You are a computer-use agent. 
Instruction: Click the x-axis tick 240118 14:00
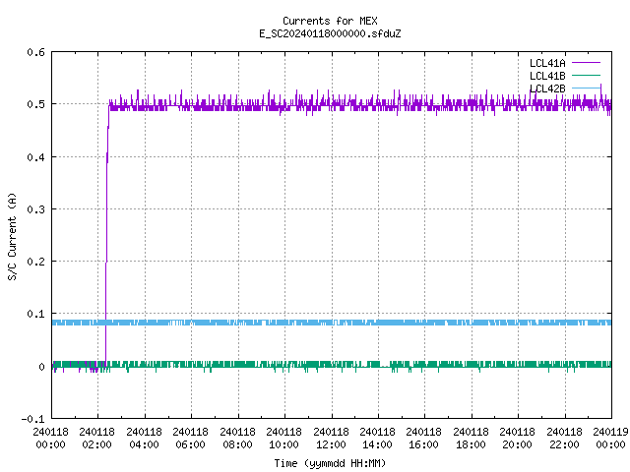pyautogui.click(x=377, y=438)
